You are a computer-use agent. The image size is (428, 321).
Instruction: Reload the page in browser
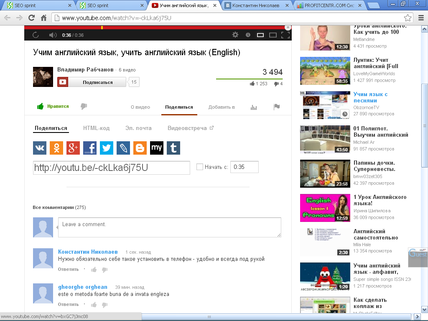32,18
